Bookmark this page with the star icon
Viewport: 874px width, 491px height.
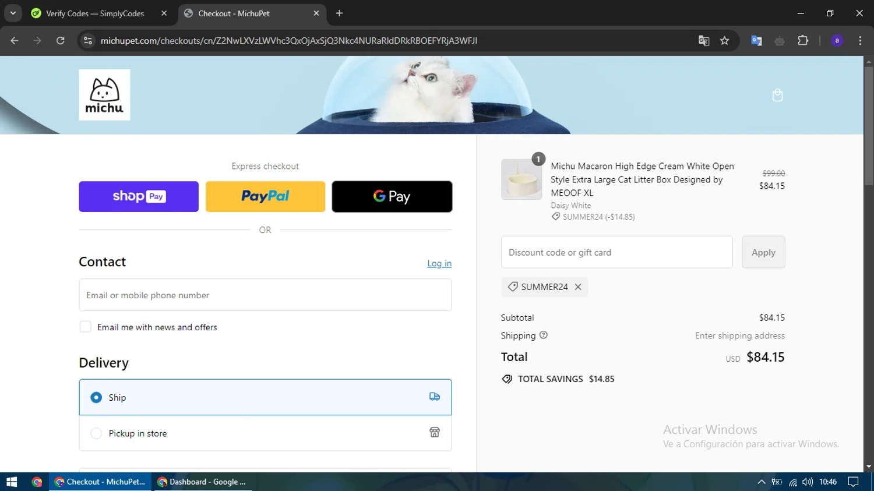click(x=724, y=41)
